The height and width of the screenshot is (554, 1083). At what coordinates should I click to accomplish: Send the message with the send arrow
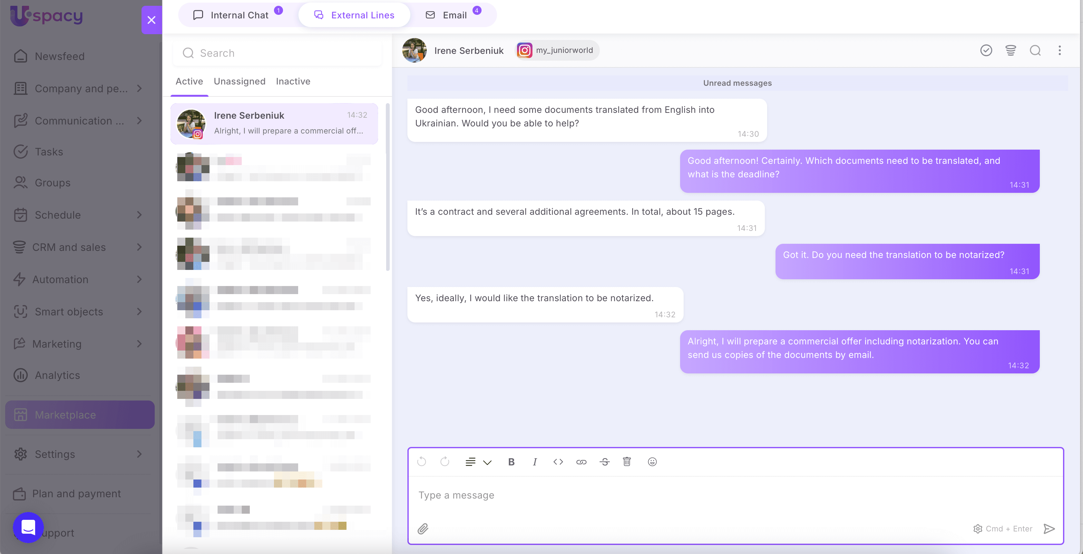[1049, 529]
